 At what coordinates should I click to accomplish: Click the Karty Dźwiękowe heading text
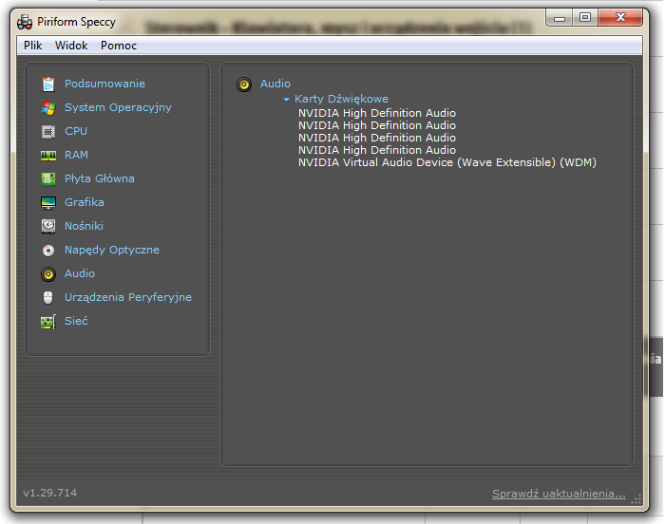point(341,99)
